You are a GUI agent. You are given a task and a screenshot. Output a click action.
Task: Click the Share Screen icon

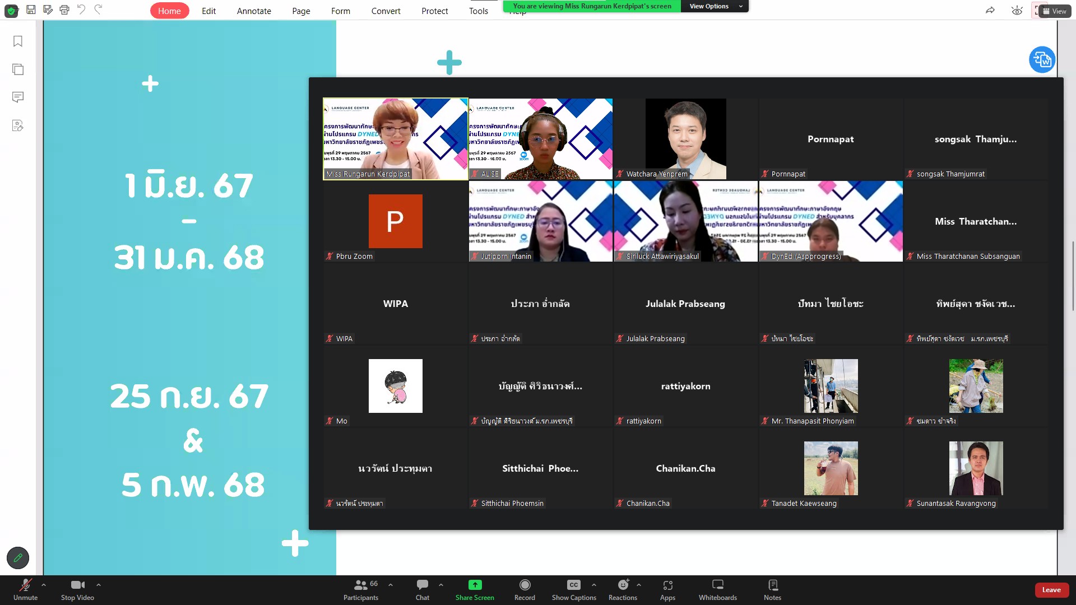point(475,585)
